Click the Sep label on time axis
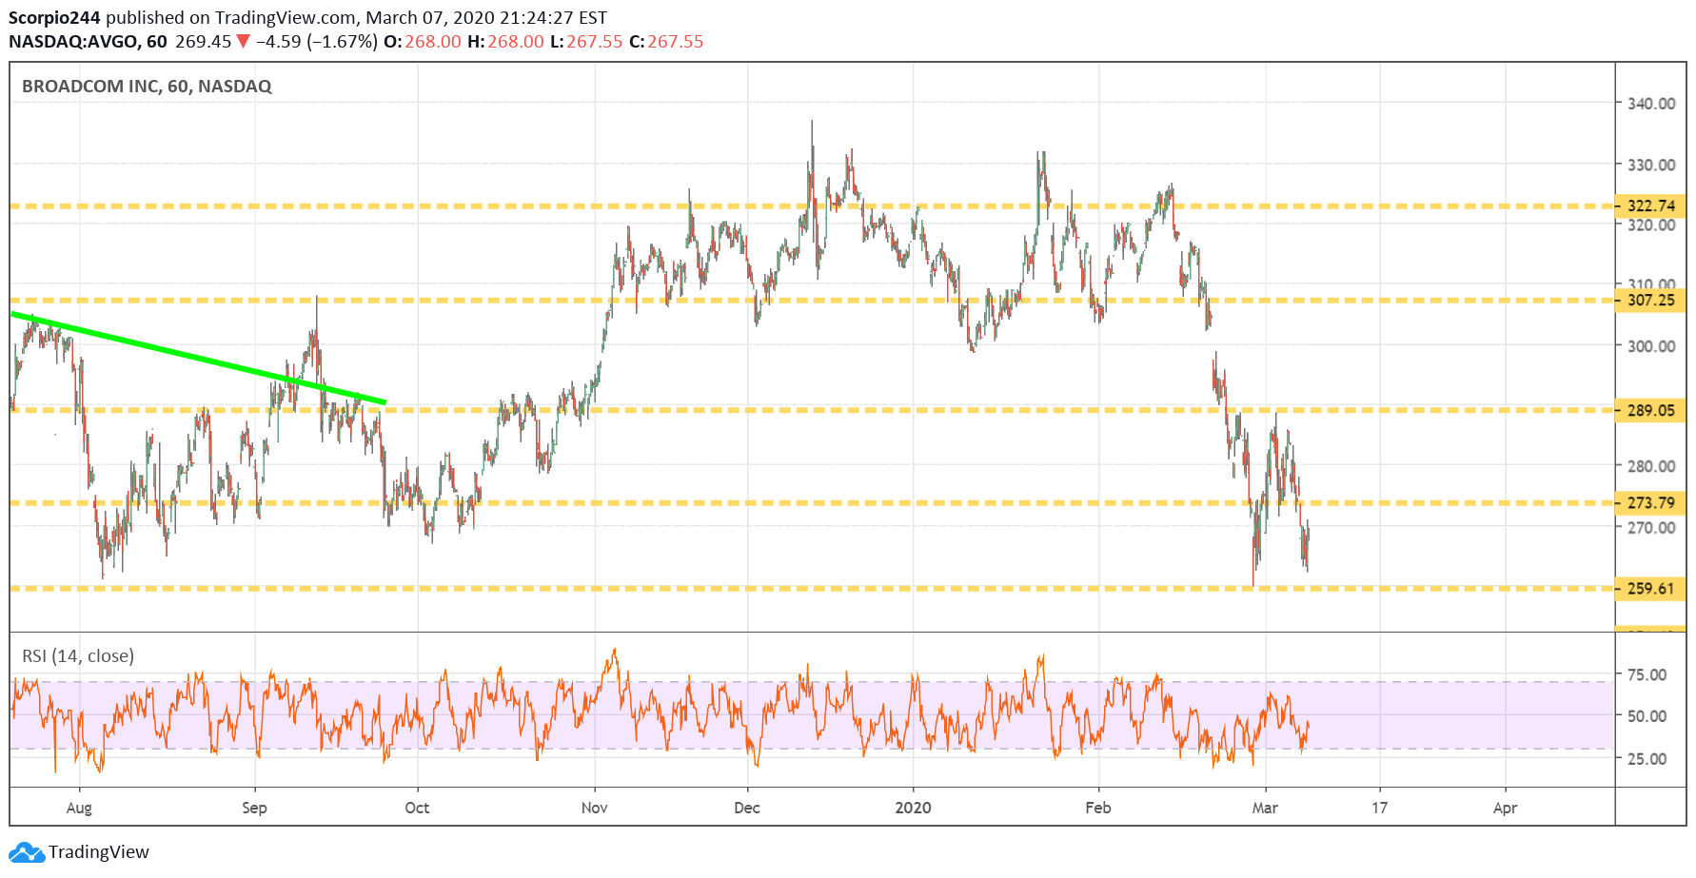Image resolution: width=1696 pixels, height=878 pixels. tap(254, 808)
